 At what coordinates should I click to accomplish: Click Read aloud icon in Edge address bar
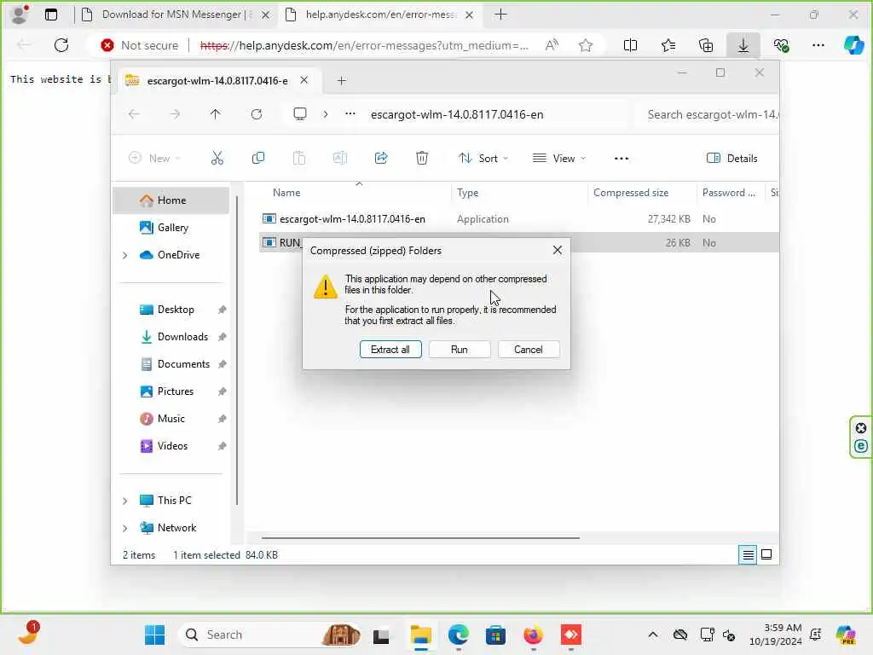552,45
